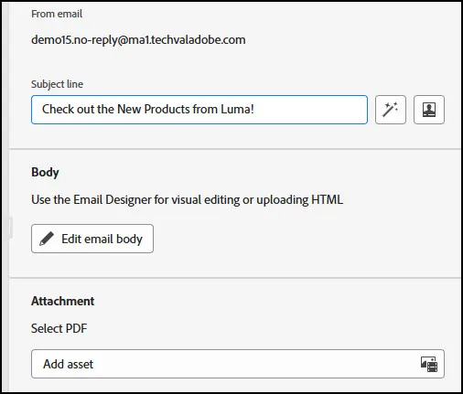Click the Email Designer description text

click(x=187, y=200)
